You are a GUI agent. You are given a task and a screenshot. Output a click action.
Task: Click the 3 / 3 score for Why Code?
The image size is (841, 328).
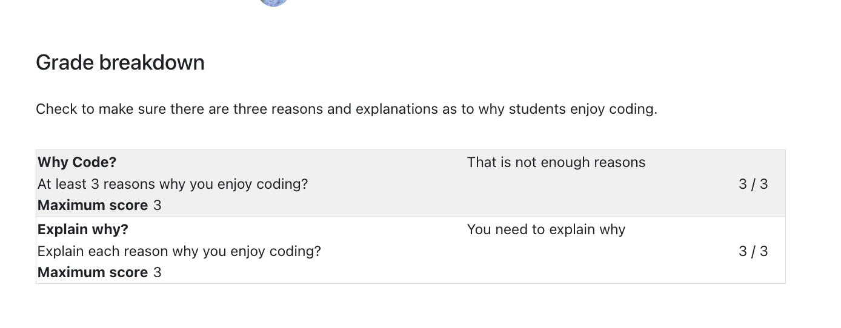[753, 184]
